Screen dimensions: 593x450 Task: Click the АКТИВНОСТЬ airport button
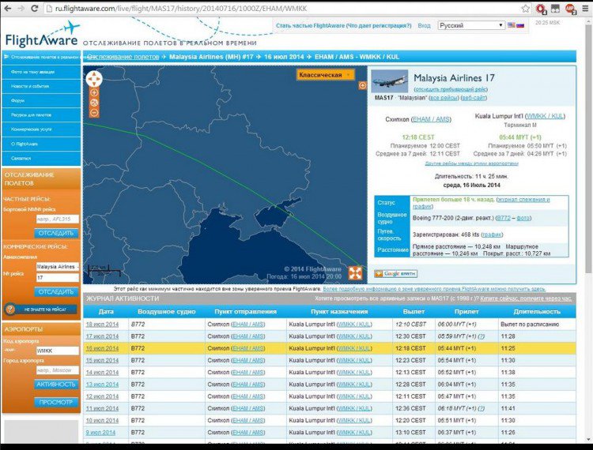[56, 384]
